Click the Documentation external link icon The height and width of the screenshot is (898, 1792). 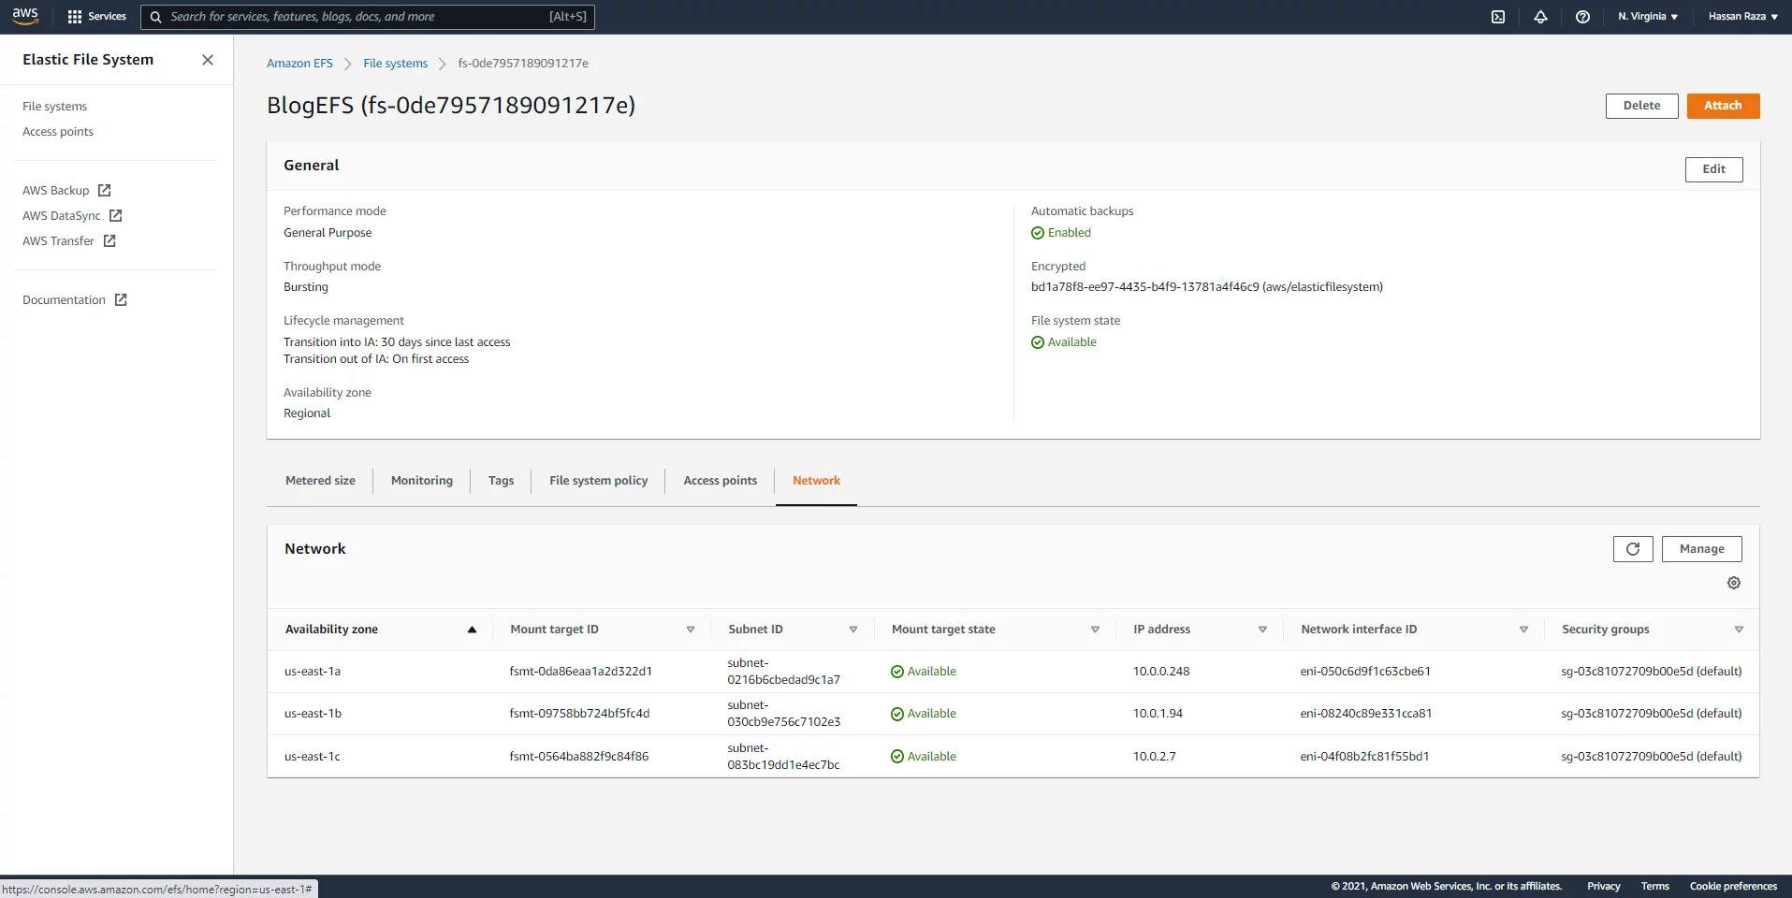click(121, 299)
